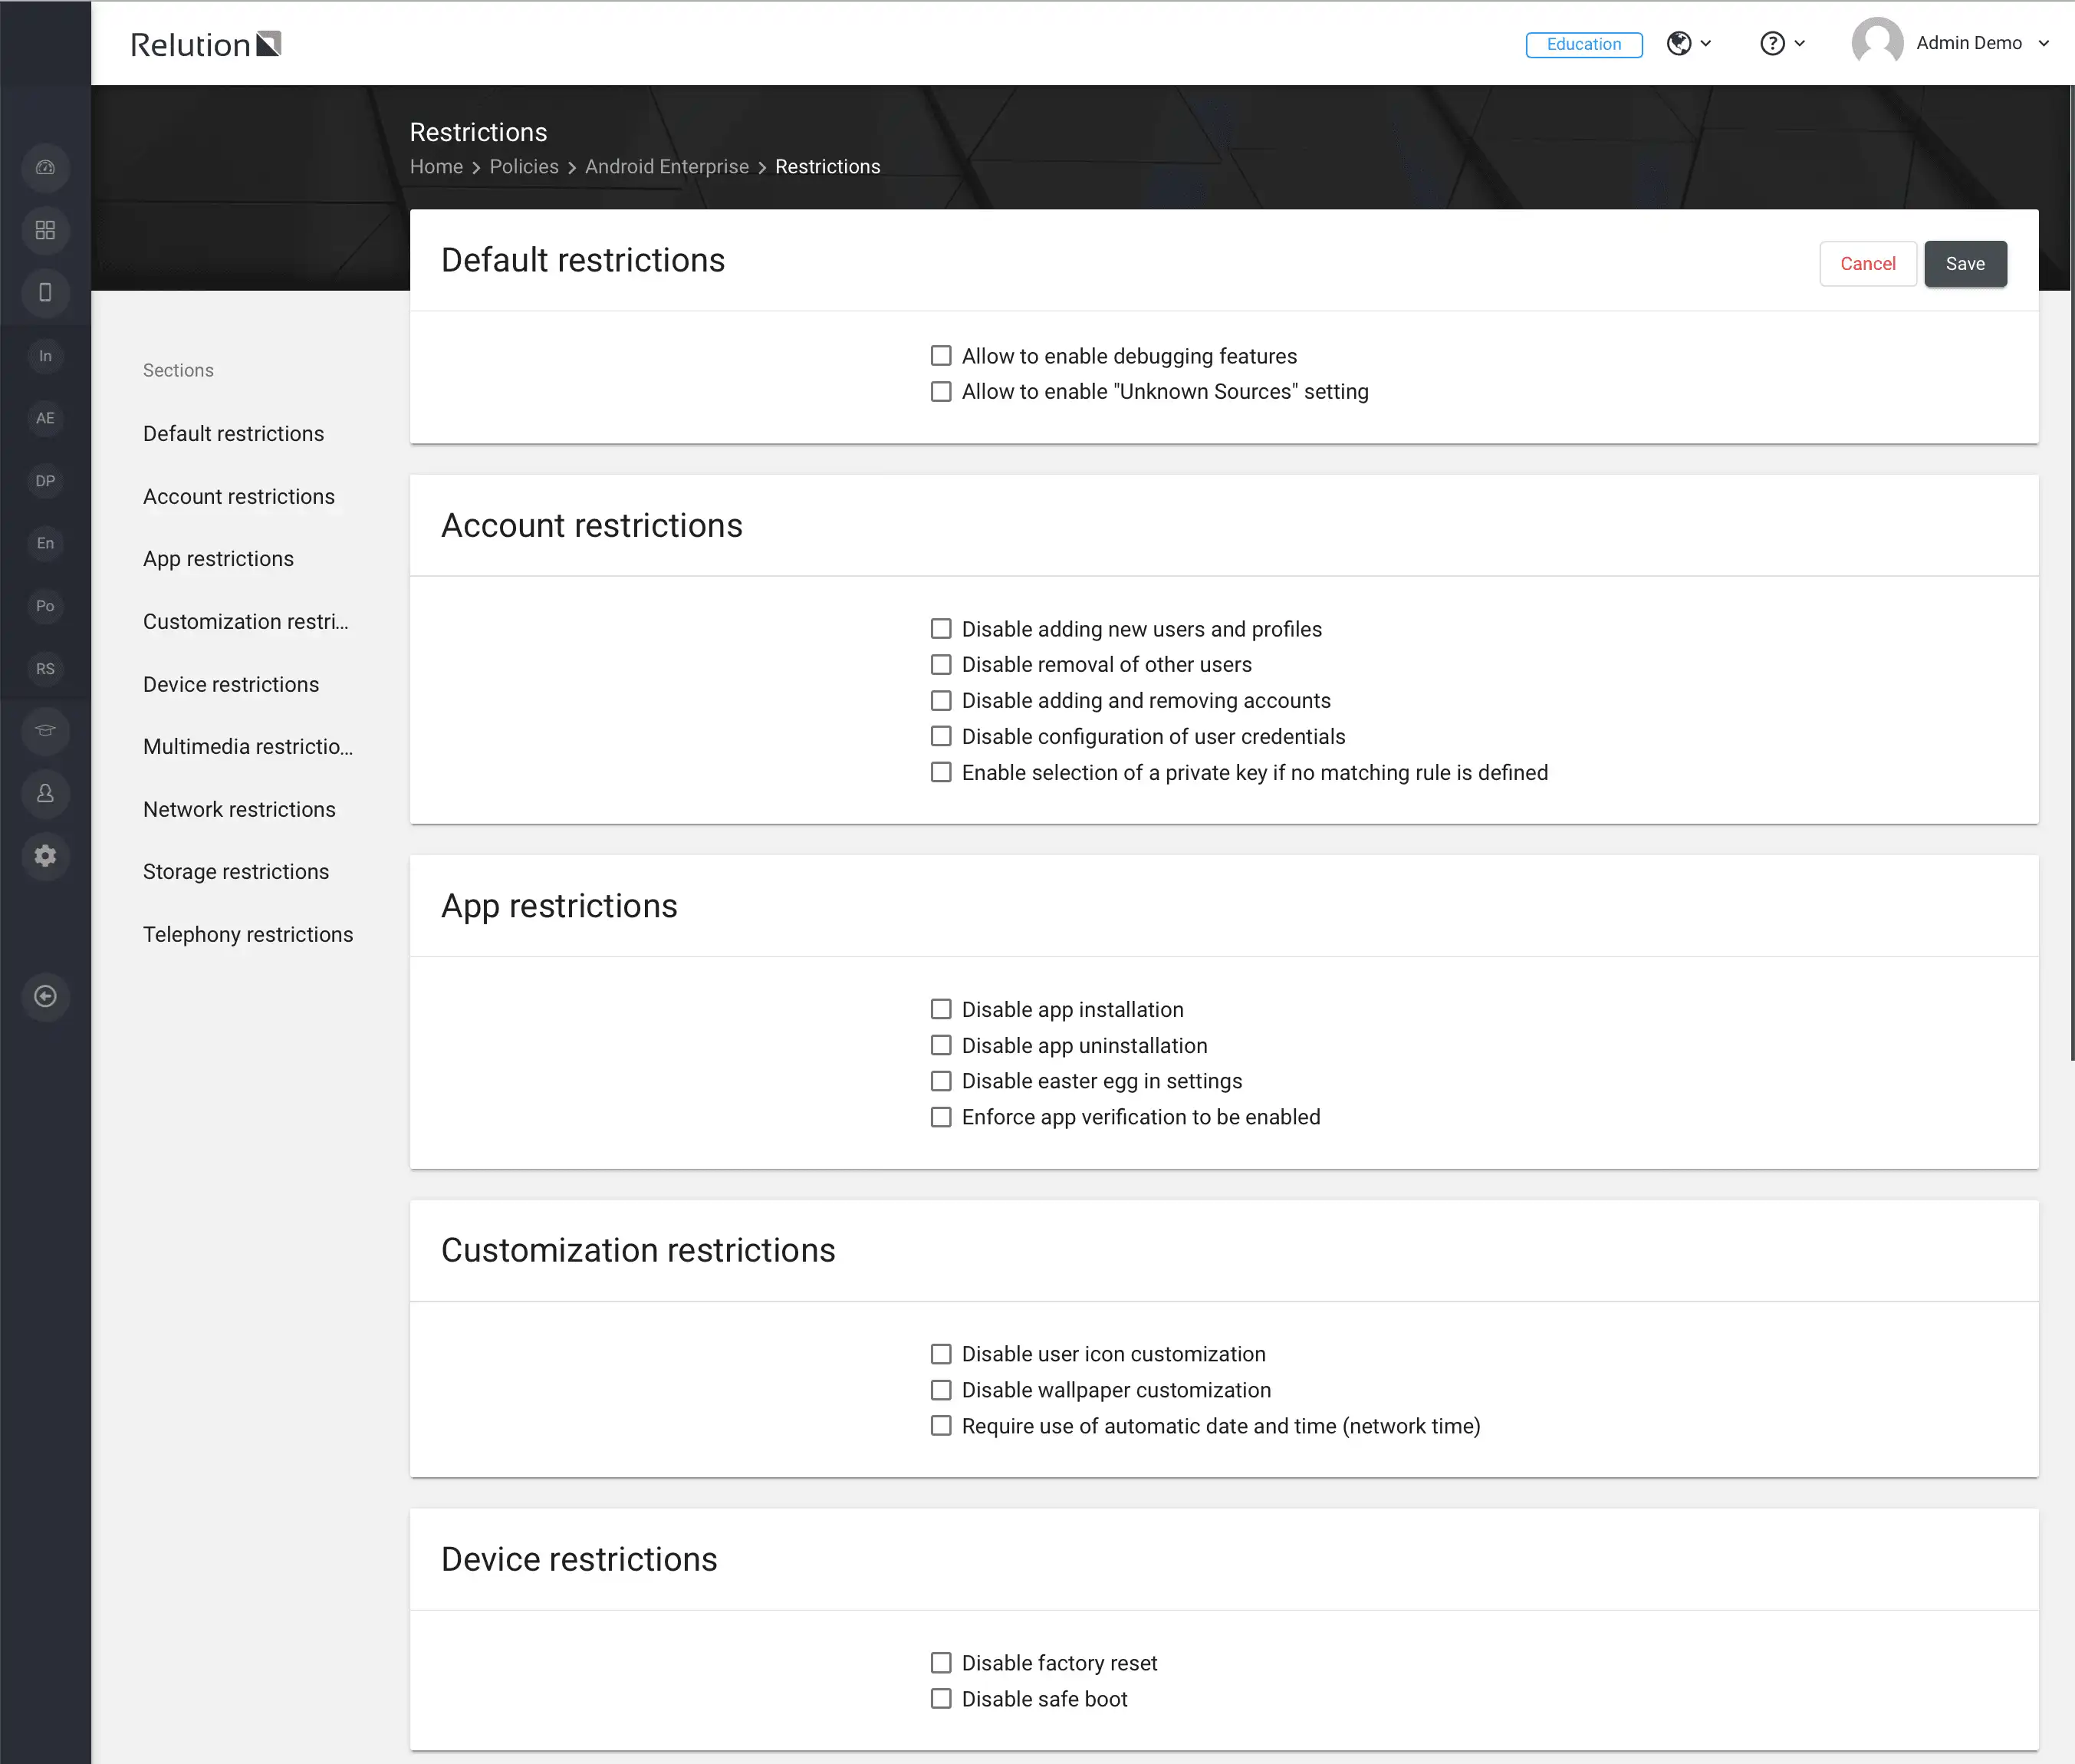Jump to Account restrictions section
Image resolution: width=2075 pixels, height=1764 pixels.
239,497
